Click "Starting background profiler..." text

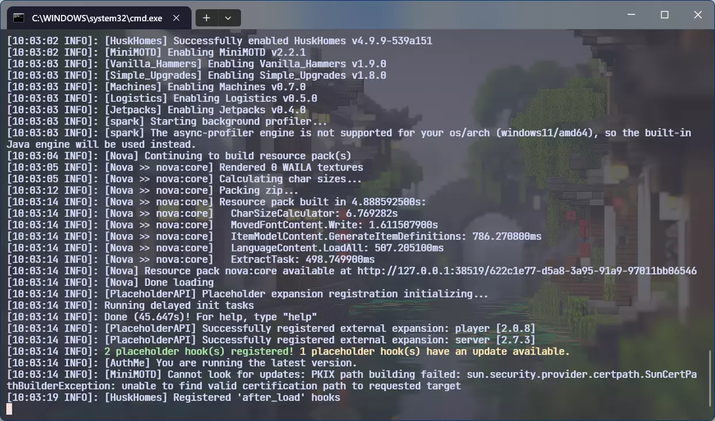(x=239, y=121)
